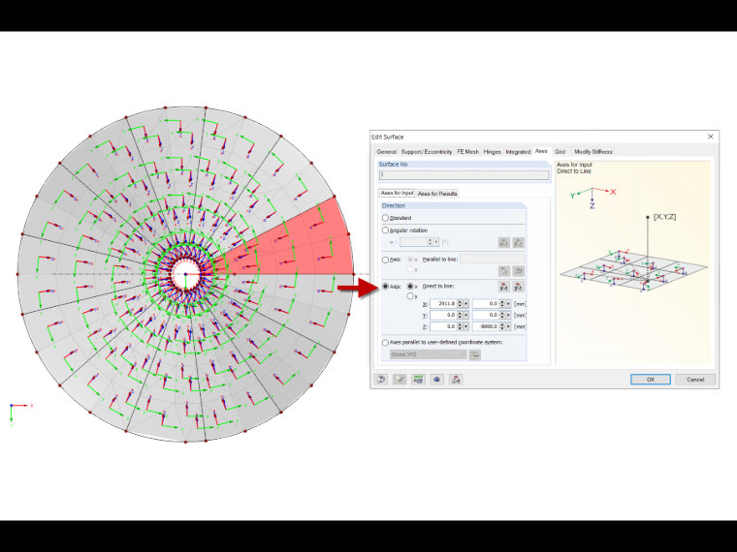
Task: Select Axes parallel to user-defined coordinate system
Action: click(x=385, y=342)
